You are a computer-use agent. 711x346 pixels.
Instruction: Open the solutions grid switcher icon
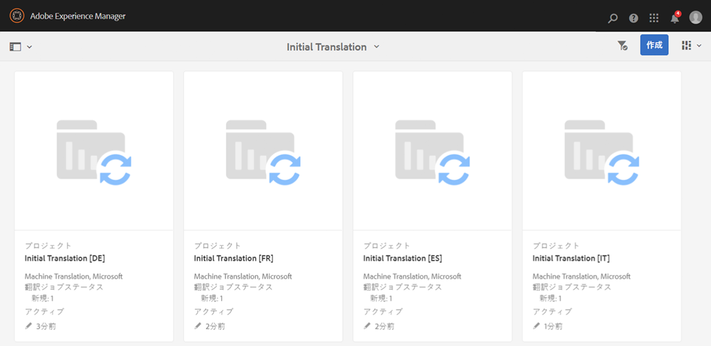click(654, 18)
